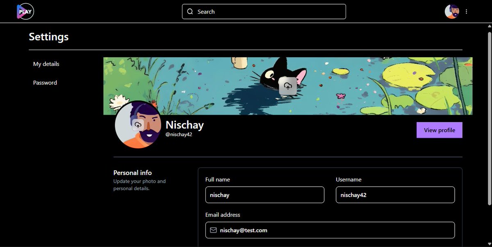Click the search magnifier icon
Image resolution: width=492 pixels, height=247 pixels.
pyautogui.click(x=190, y=11)
